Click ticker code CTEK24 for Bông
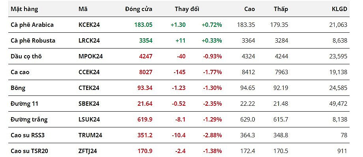The width and height of the screenshot is (363, 157). [89, 88]
